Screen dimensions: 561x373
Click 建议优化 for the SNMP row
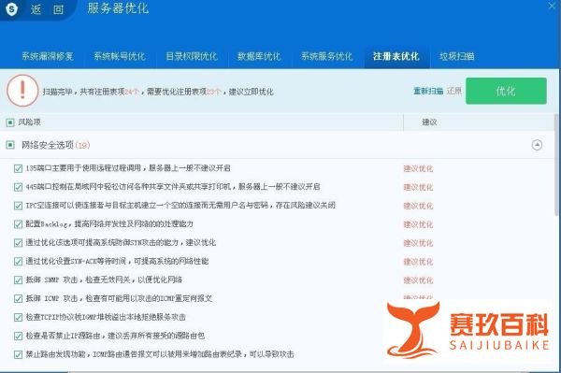[418, 280]
